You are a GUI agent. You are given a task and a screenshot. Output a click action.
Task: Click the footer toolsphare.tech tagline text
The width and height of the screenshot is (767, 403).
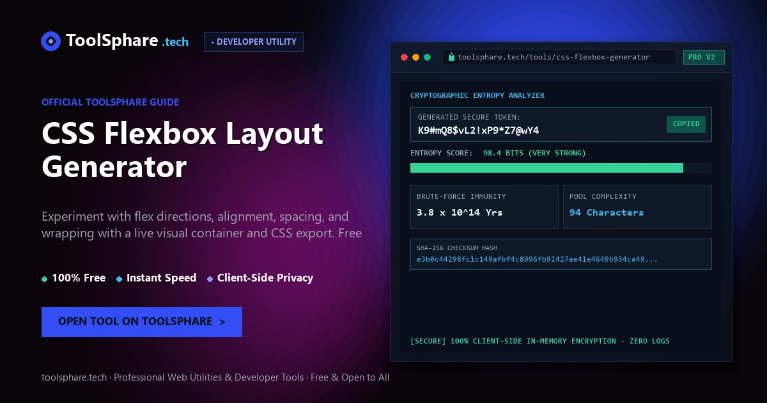pos(215,377)
